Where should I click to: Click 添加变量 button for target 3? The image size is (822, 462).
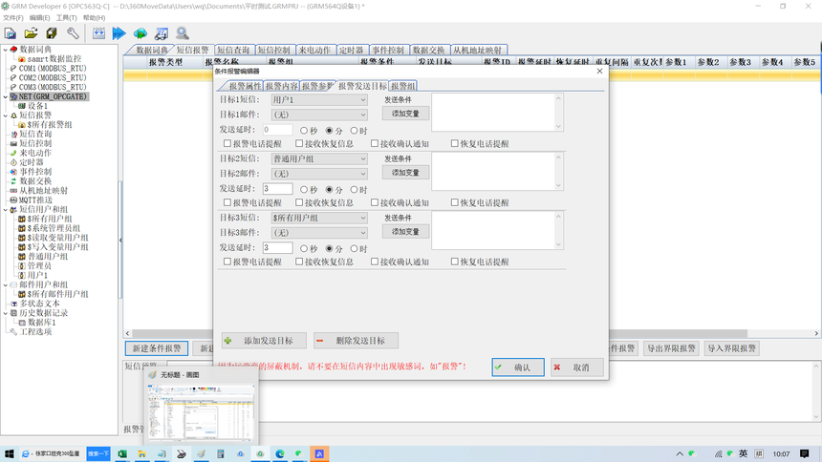pyautogui.click(x=406, y=232)
